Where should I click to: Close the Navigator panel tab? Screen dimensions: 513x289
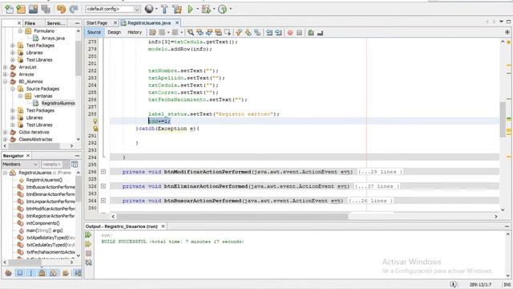tap(28, 156)
